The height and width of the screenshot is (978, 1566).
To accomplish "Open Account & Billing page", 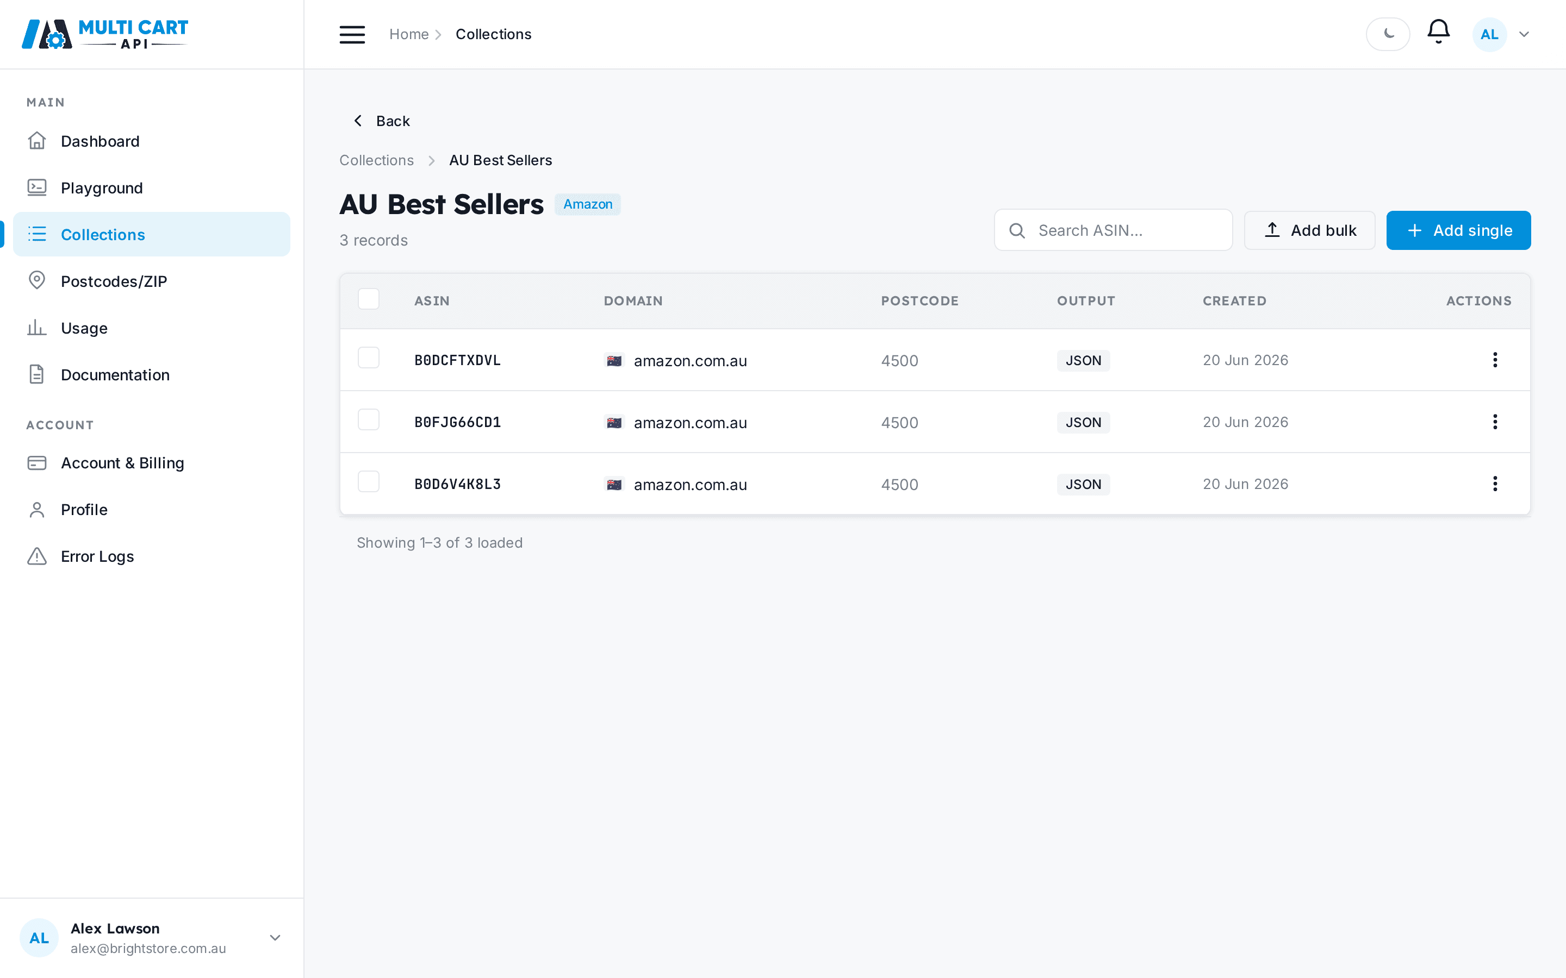I will click(x=151, y=462).
